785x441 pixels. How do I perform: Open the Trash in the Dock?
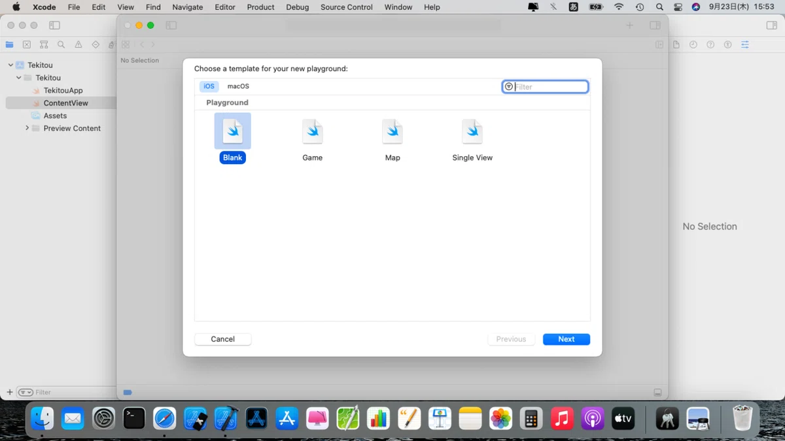click(742, 418)
